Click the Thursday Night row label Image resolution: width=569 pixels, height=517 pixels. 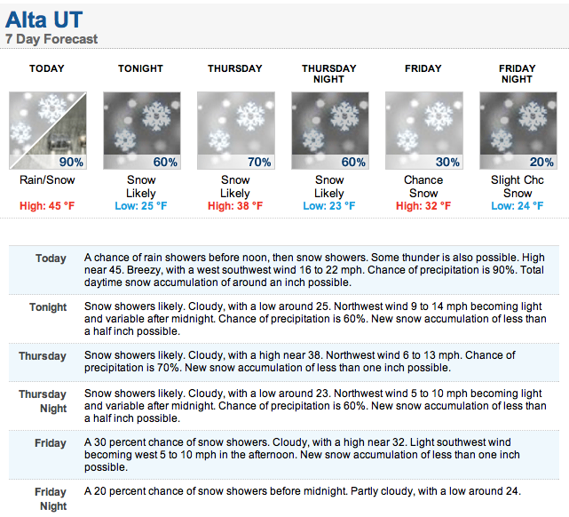(x=43, y=402)
